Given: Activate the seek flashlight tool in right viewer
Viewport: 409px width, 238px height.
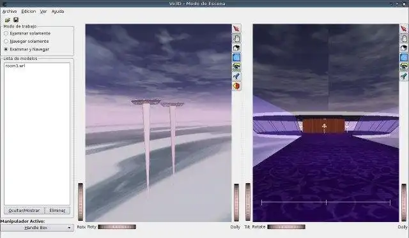Looking at the screenshot, I should (404, 77).
